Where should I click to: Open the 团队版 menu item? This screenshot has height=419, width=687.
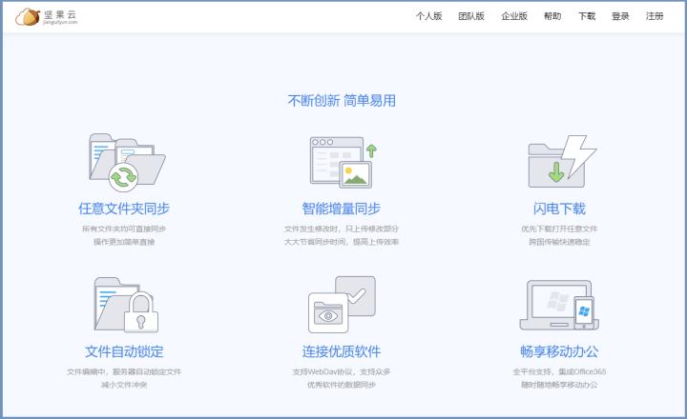[x=471, y=16]
